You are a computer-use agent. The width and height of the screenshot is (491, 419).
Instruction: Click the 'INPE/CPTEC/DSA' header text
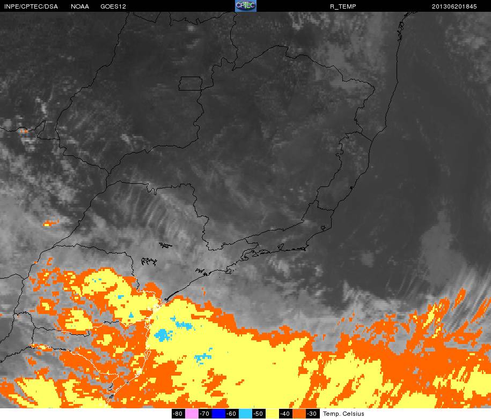tap(31, 6)
